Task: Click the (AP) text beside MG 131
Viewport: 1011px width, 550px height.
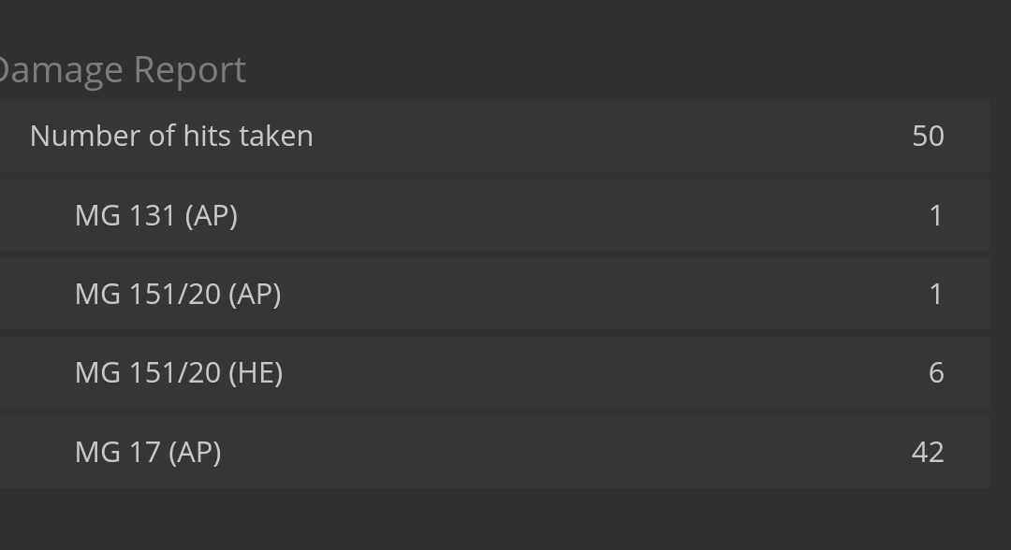Action: click(x=212, y=215)
